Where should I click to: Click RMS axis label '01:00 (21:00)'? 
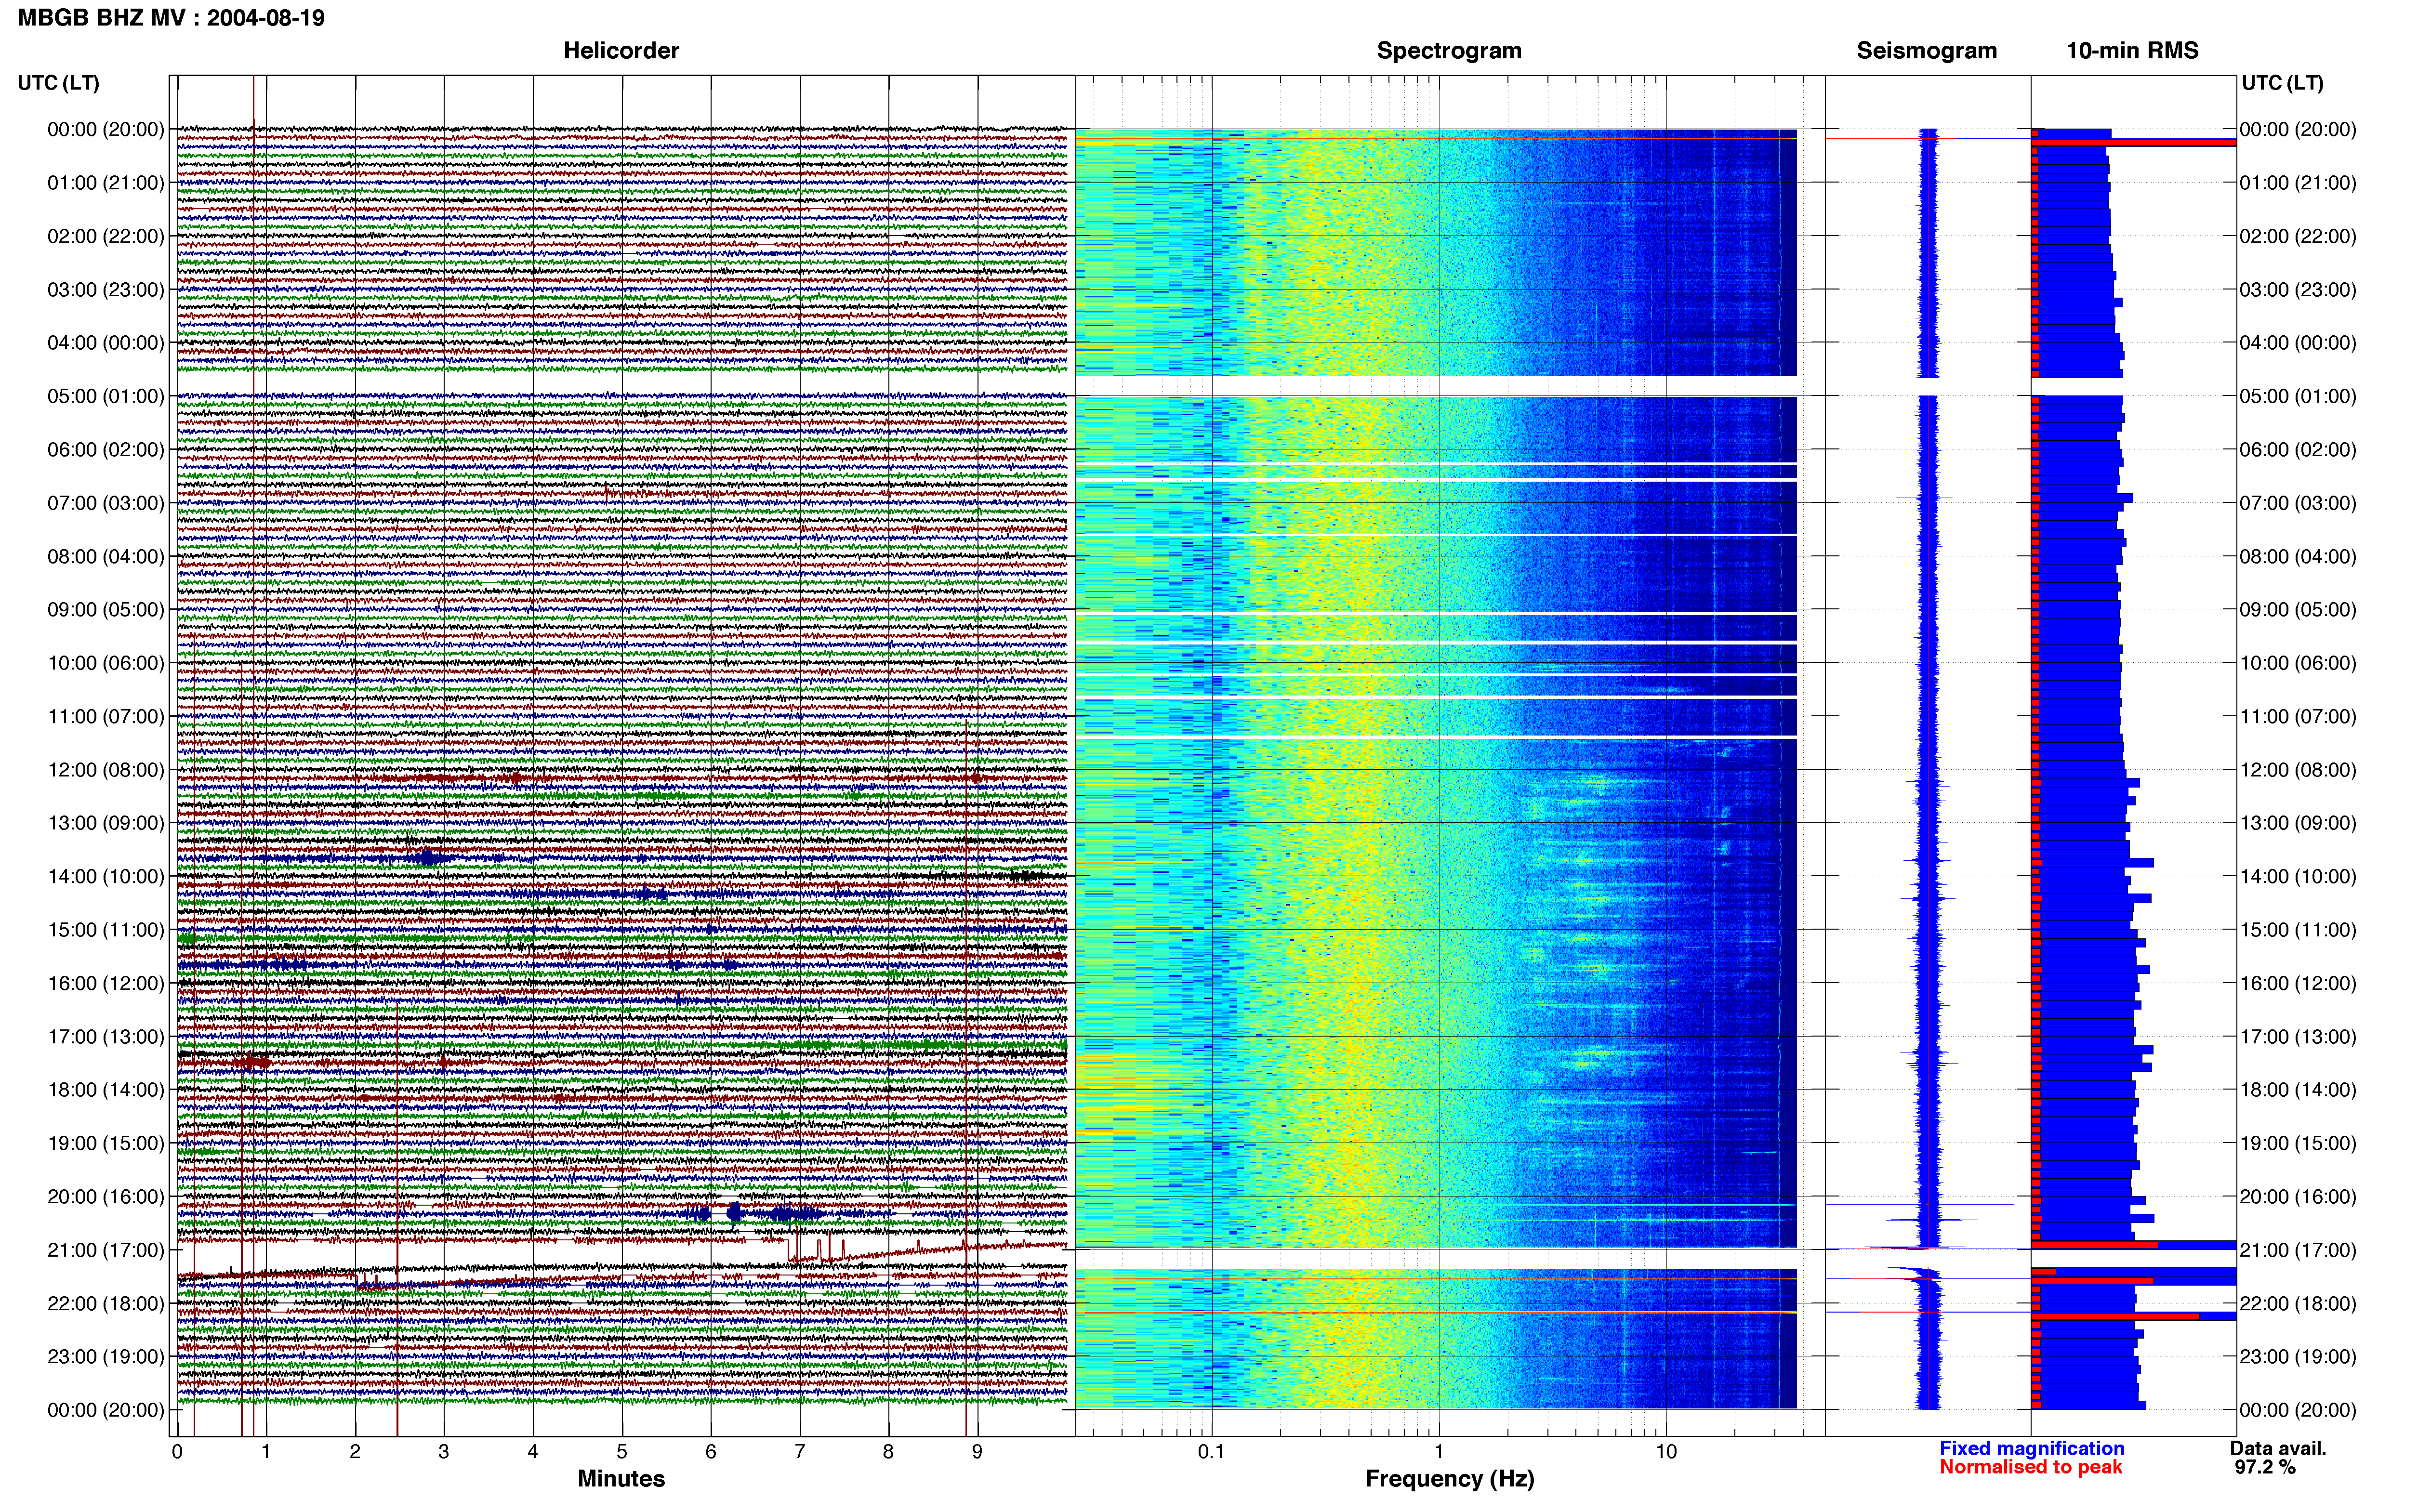tap(2298, 183)
